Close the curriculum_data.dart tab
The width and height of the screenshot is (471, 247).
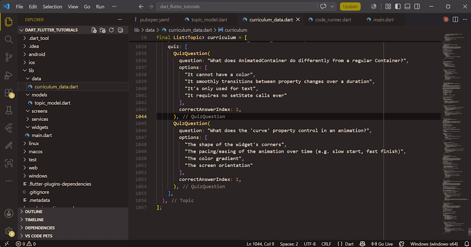tap(298, 20)
